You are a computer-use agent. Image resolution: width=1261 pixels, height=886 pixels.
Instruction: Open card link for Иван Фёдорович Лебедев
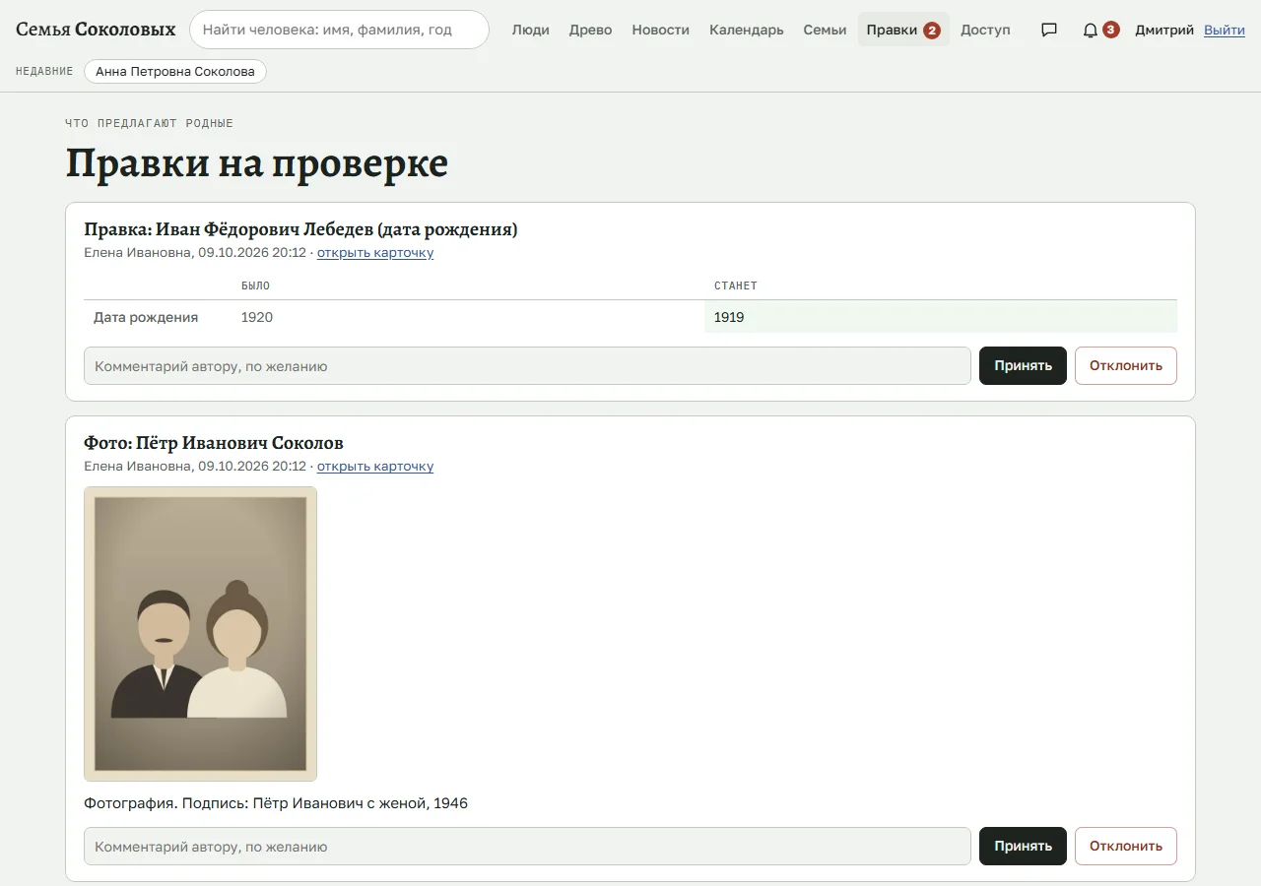coord(375,253)
